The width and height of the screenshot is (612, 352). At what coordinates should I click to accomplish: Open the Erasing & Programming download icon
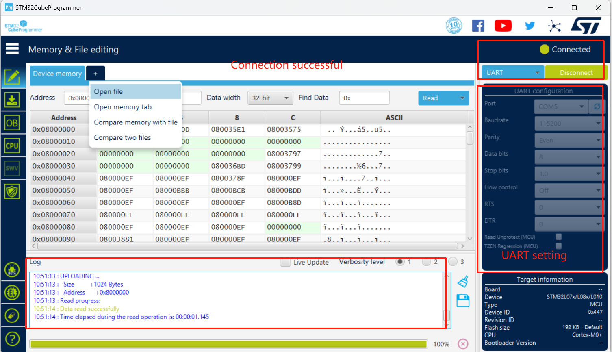(x=12, y=100)
